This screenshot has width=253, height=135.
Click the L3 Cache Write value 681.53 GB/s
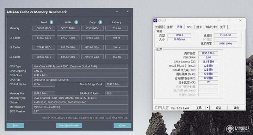coord(68,57)
